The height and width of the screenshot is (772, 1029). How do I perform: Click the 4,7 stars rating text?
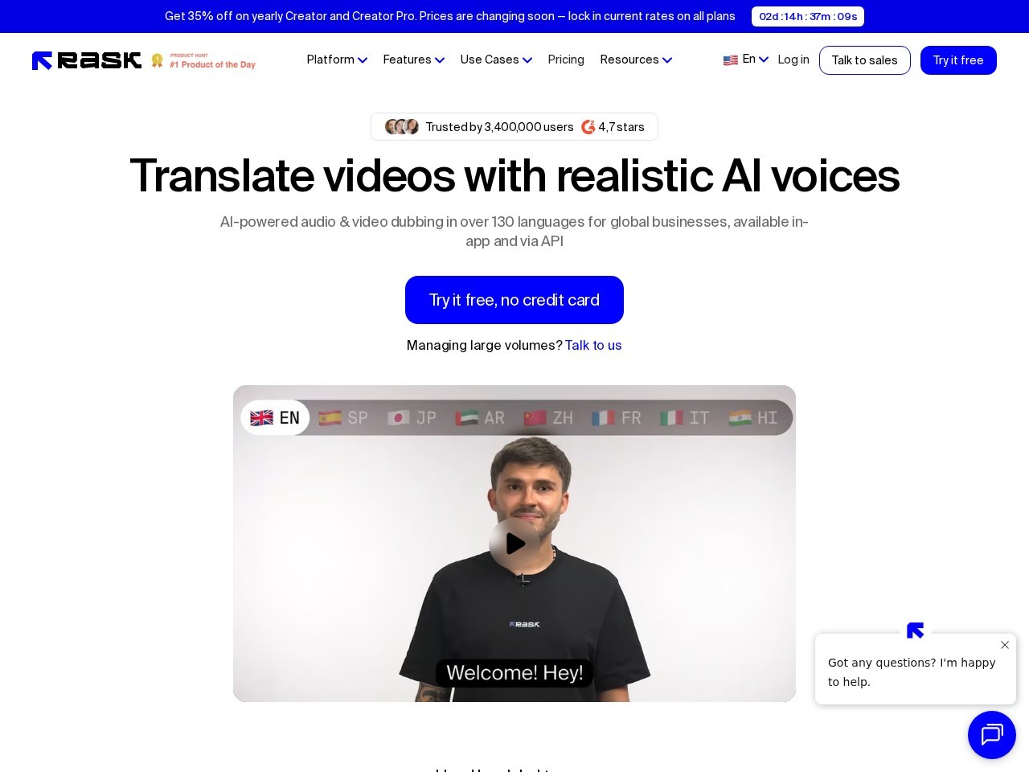click(x=621, y=127)
